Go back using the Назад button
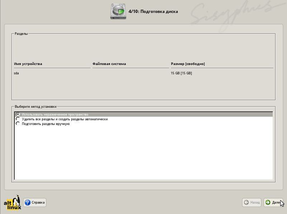The image size is (287, 214). click(x=251, y=203)
